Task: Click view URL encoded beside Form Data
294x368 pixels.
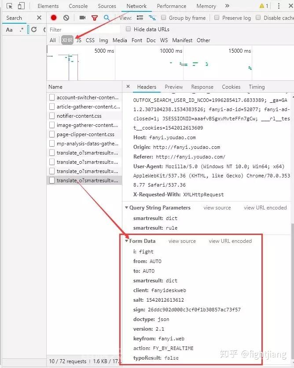Action: click(x=230, y=241)
